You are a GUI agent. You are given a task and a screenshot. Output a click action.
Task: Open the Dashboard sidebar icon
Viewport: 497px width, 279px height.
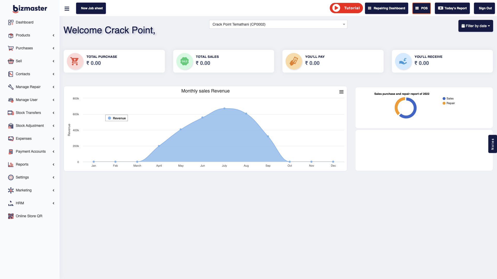(x=11, y=22)
